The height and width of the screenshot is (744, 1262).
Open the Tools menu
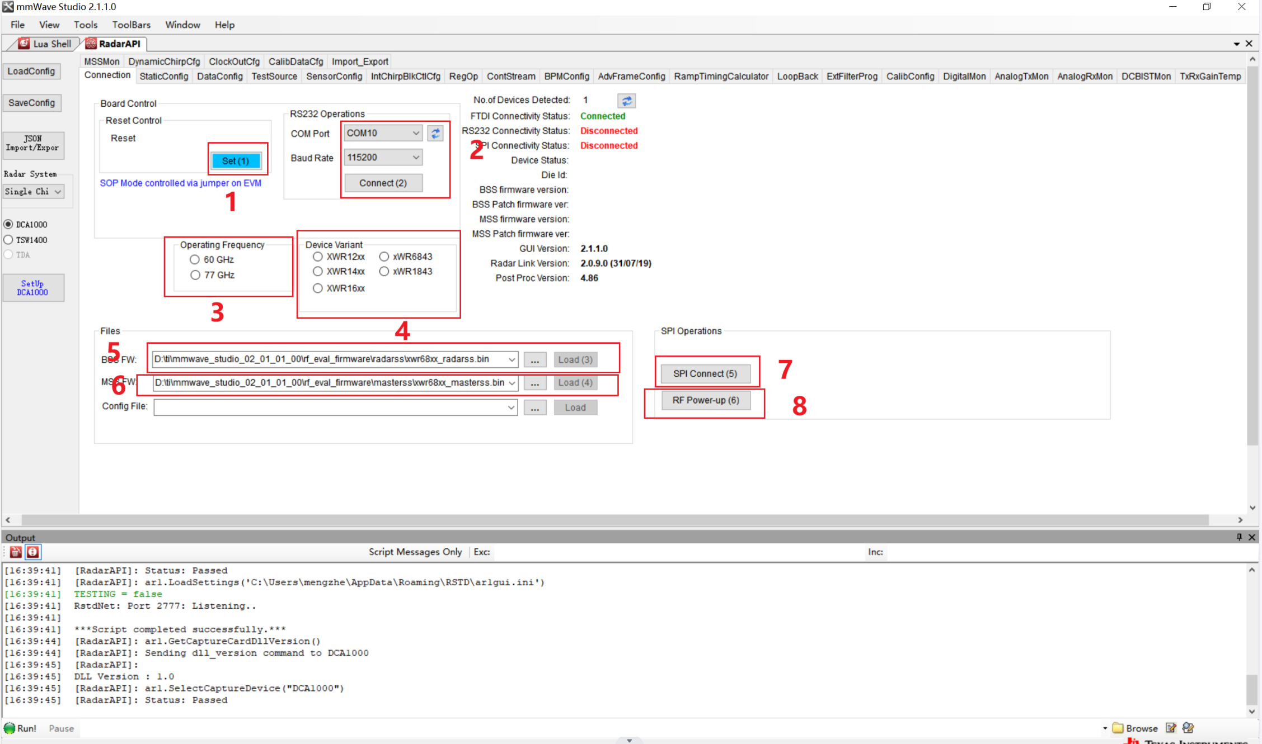pos(85,25)
